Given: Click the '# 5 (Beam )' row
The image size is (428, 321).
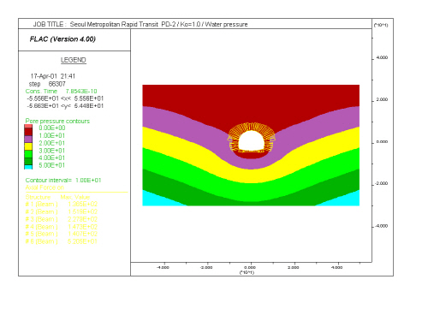Looking at the screenshot, I should pos(62,234).
